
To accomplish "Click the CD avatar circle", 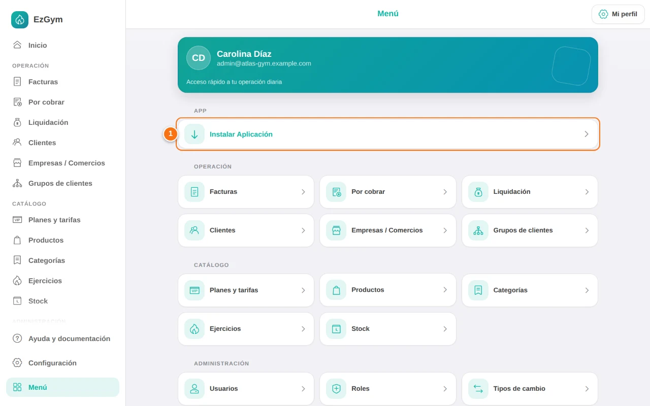I will [199, 58].
